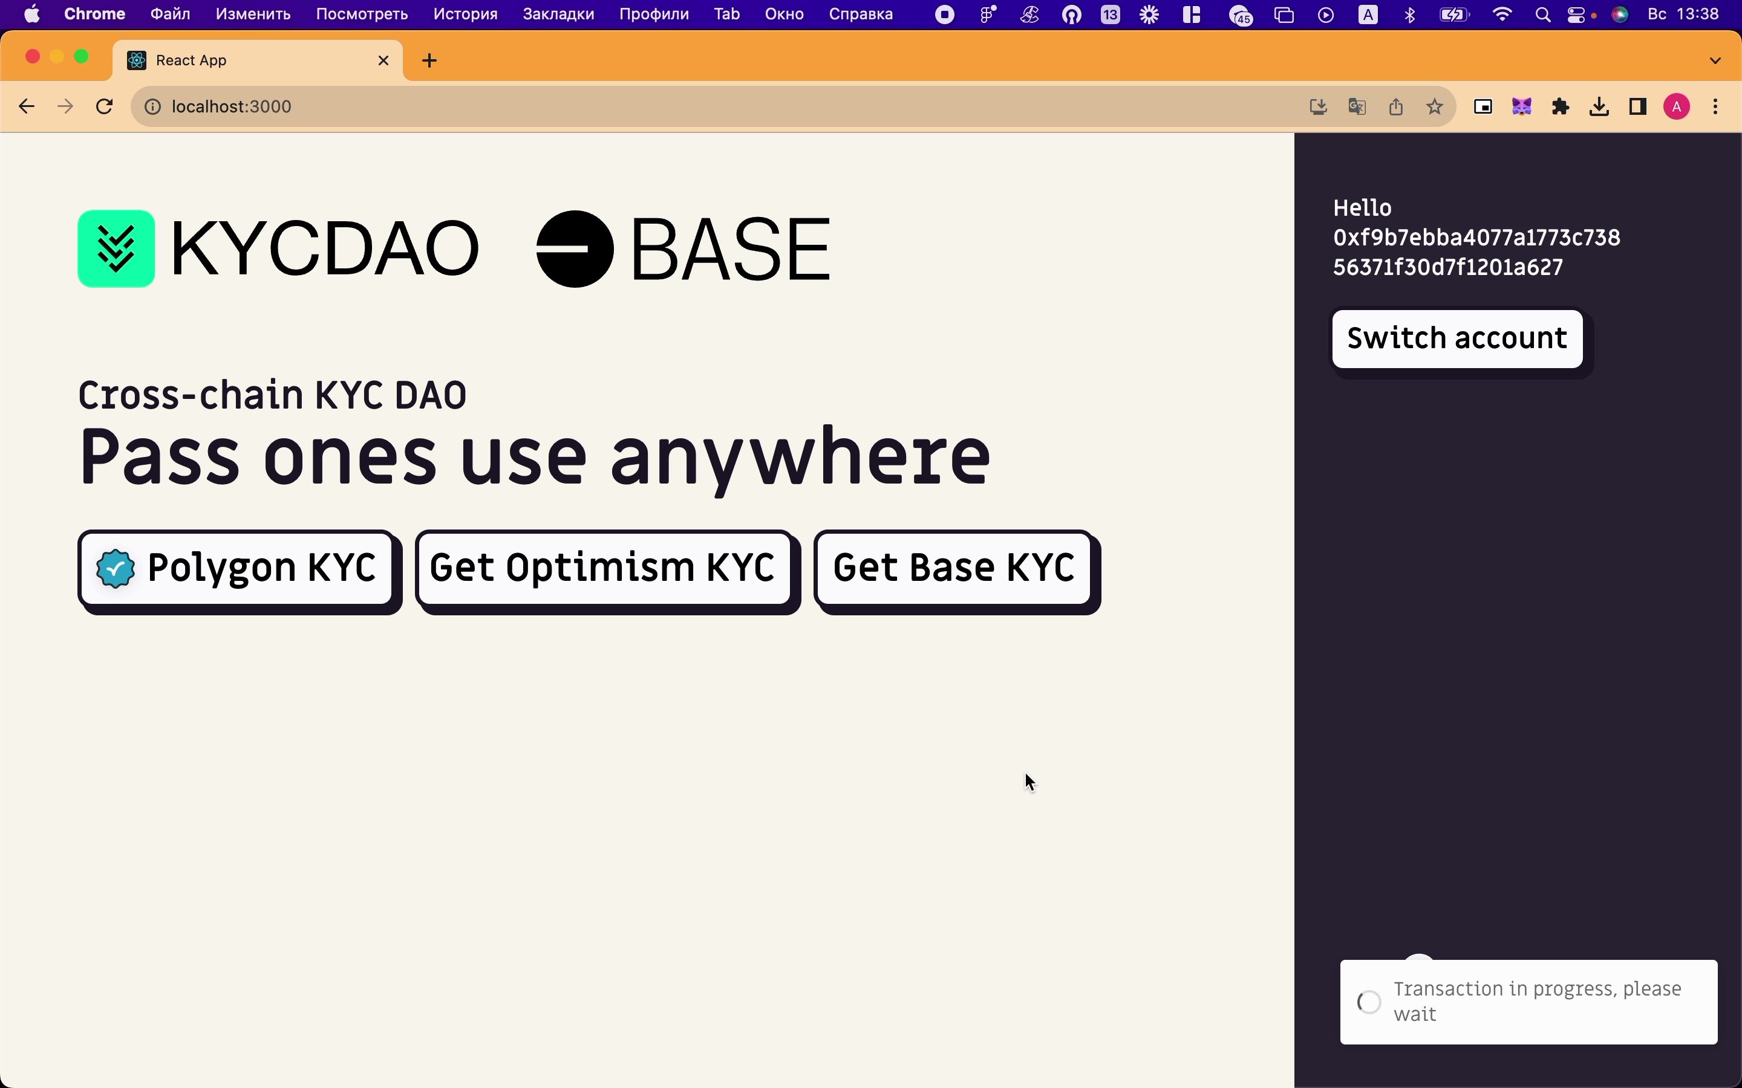
Task: Click the browser reload/refresh icon
Action: [105, 105]
